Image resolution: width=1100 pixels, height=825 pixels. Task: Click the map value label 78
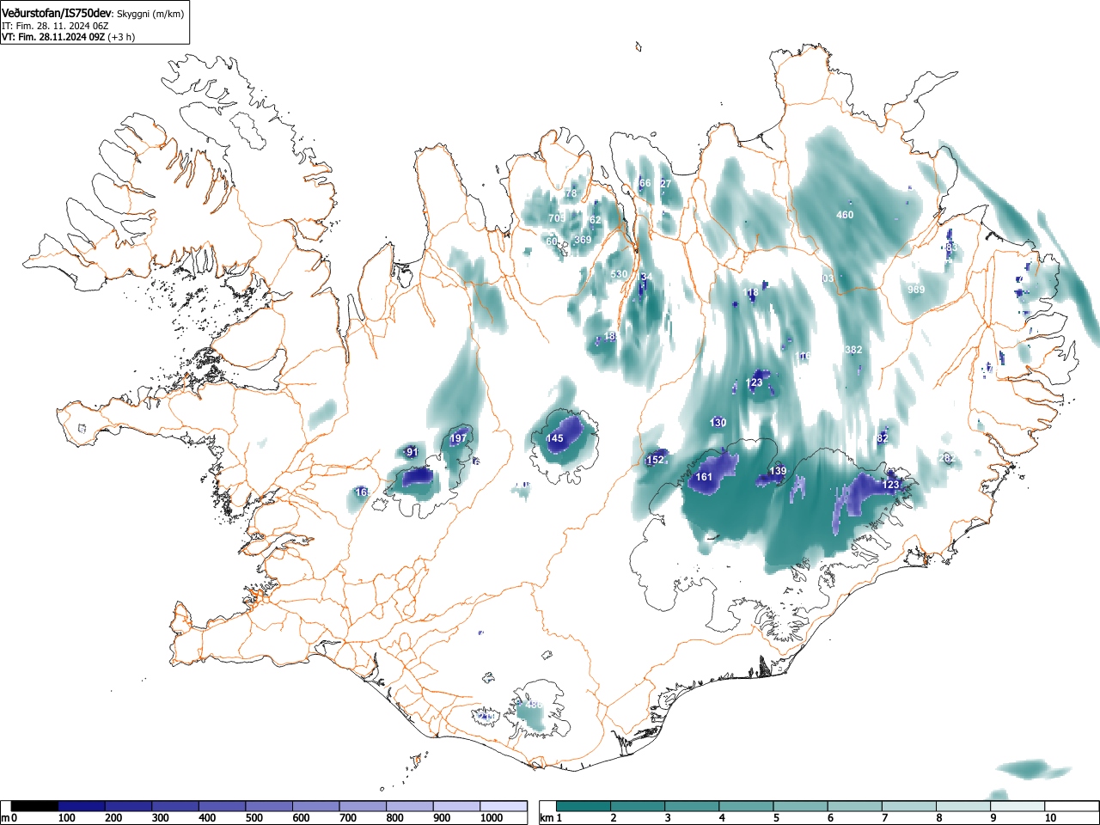point(571,193)
